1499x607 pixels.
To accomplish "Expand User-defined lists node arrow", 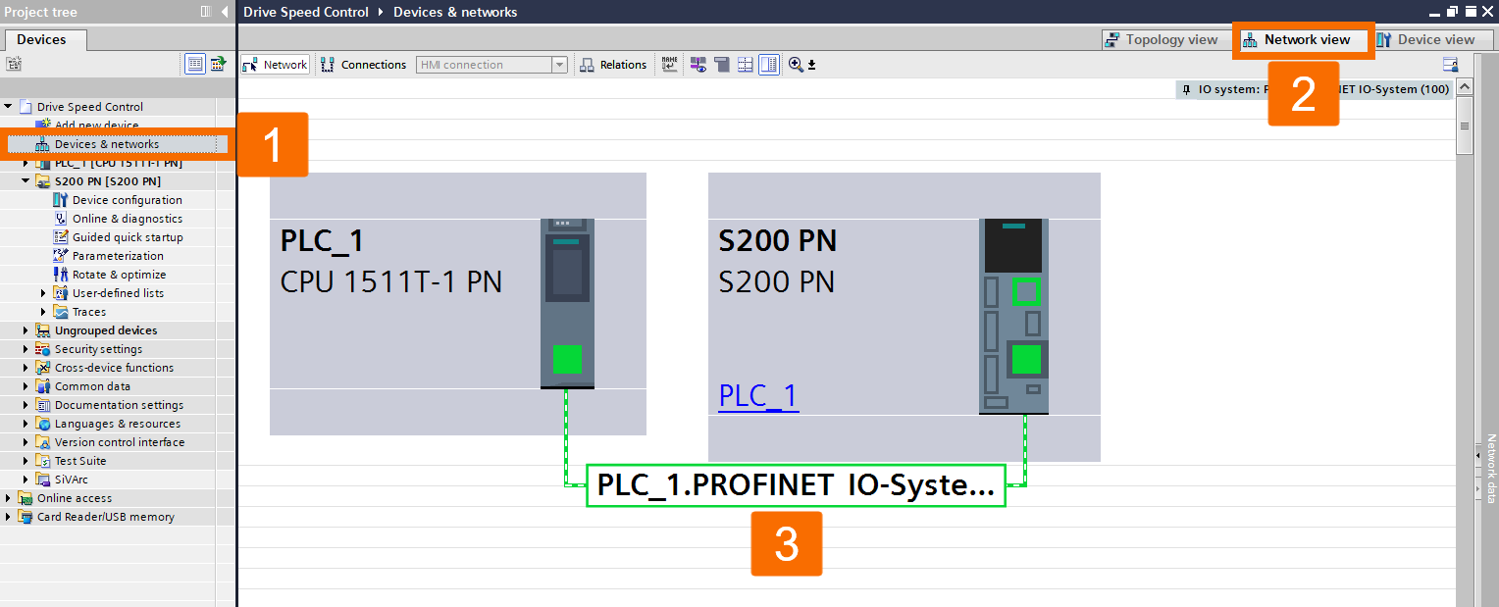I will pyautogui.click(x=44, y=293).
